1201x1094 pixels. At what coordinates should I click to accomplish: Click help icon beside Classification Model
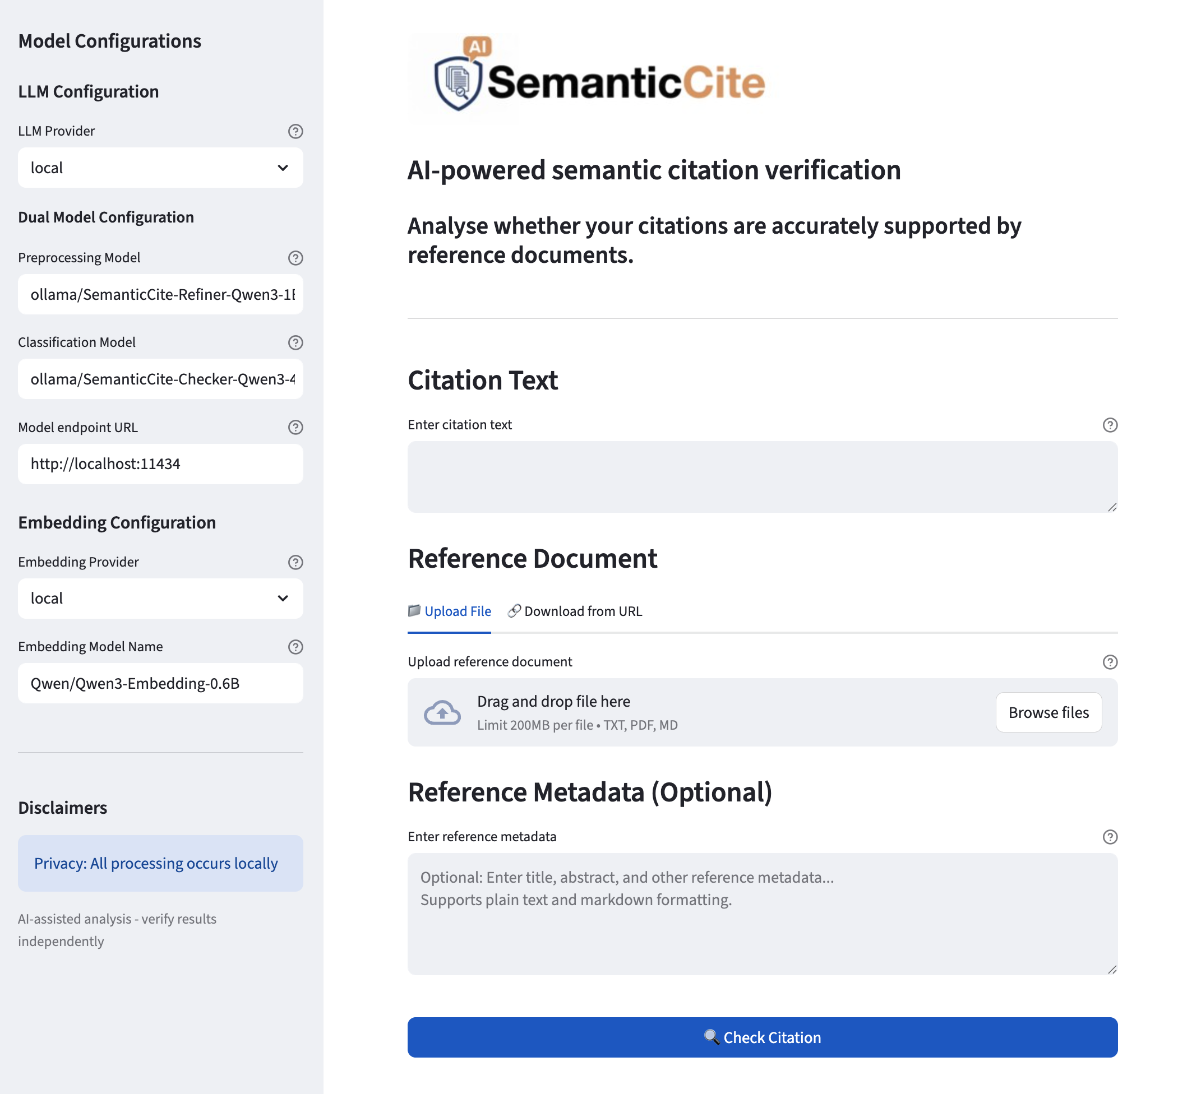coord(295,342)
